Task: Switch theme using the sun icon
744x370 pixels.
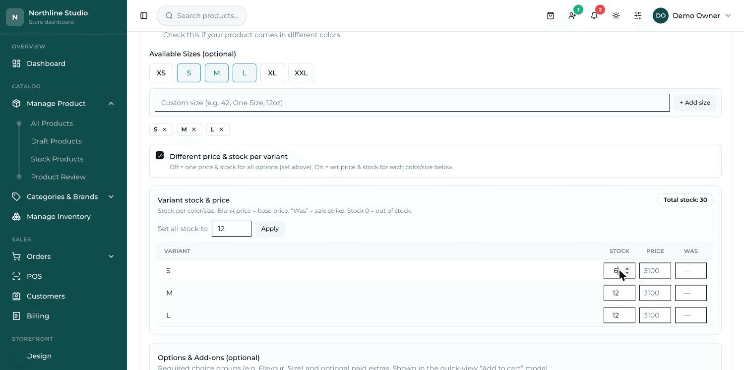Action: point(616,16)
